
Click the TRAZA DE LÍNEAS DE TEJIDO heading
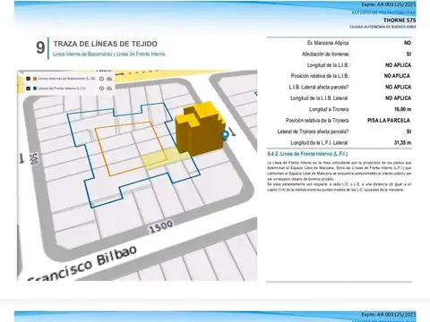click(x=106, y=44)
